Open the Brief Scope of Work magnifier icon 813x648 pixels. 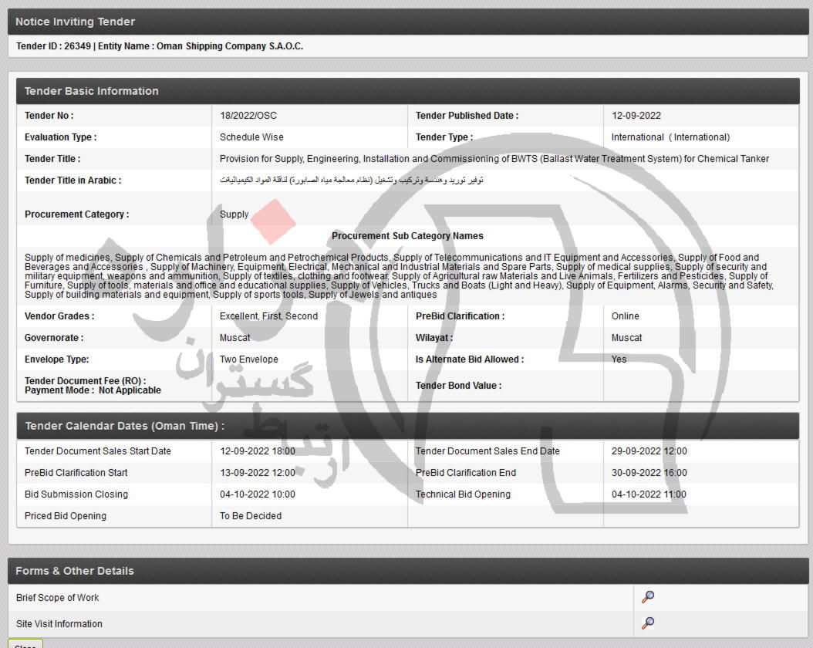[x=648, y=597]
